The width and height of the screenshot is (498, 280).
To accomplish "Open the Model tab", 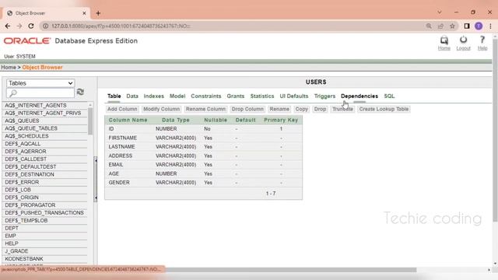I will coord(177,96).
